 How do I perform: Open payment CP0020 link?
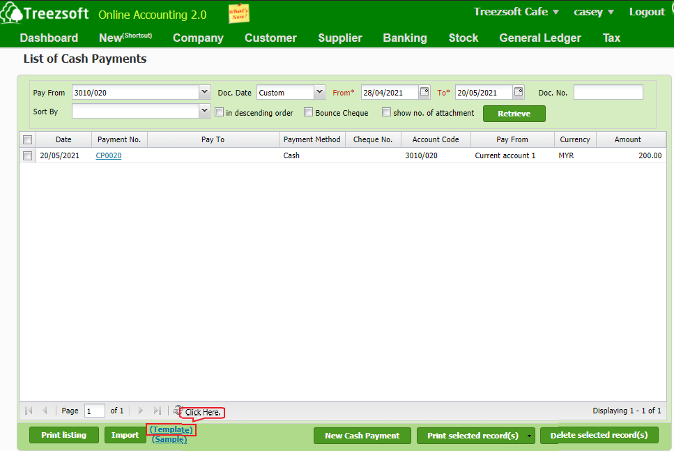[108, 155]
